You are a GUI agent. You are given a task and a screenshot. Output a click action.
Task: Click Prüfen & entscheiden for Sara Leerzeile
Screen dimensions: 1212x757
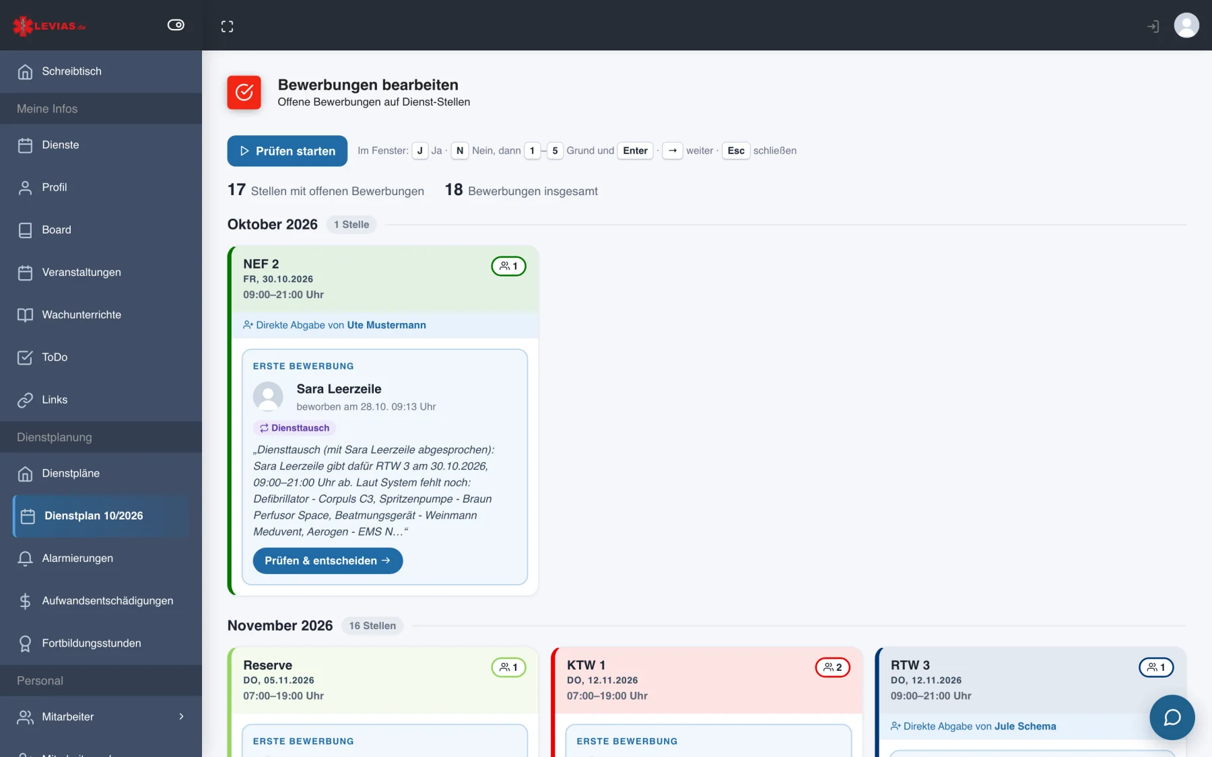[328, 561]
